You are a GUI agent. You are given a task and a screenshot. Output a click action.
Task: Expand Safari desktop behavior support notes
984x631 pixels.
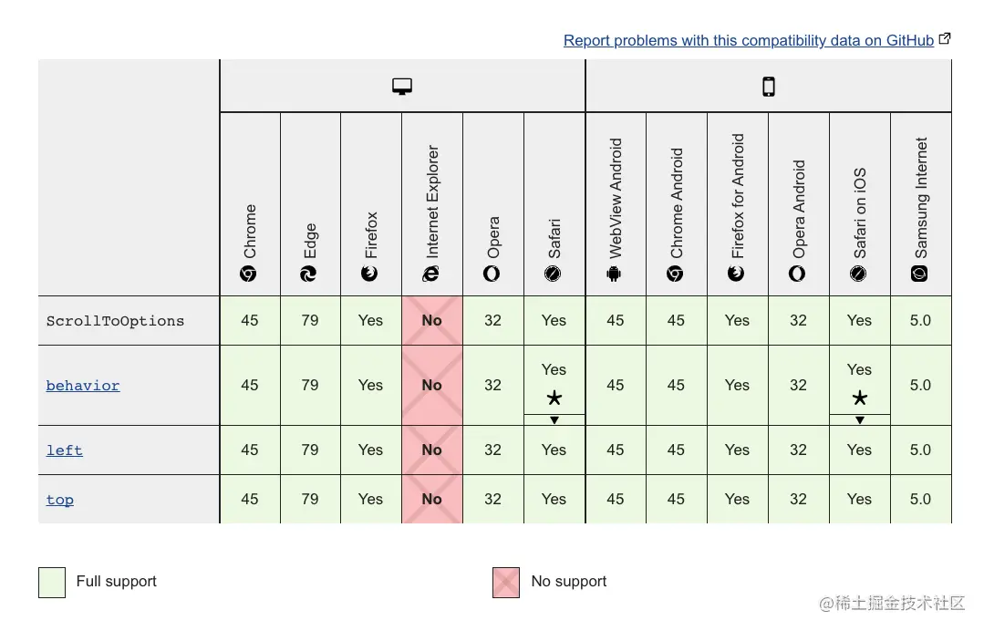[554, 420]
